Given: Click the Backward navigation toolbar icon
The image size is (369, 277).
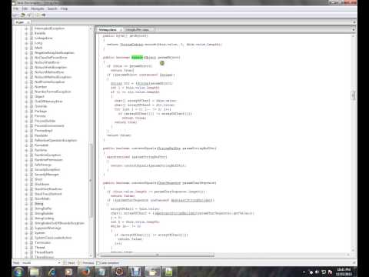Looking at the screenshot, I should point(38,15).
